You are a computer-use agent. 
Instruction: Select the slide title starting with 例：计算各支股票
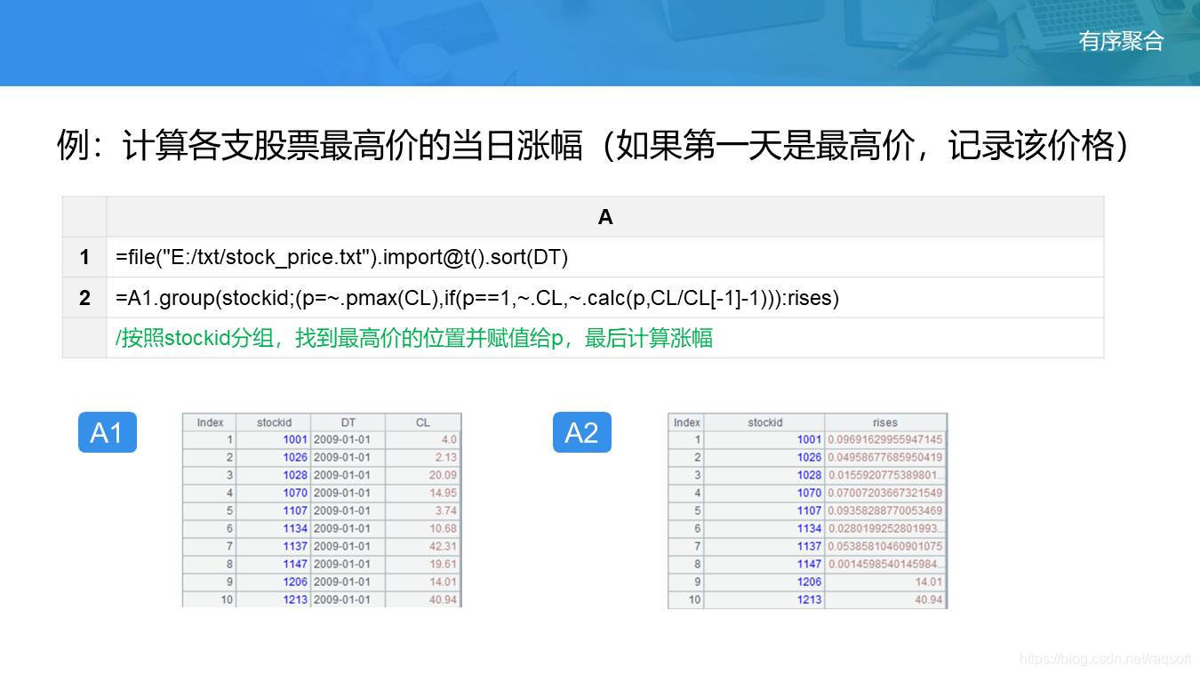pos(593,145)
